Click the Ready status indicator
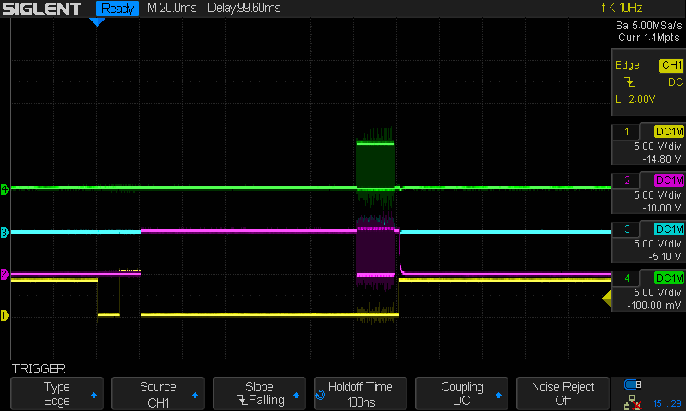The image size is (686, 411). point(117,9)
